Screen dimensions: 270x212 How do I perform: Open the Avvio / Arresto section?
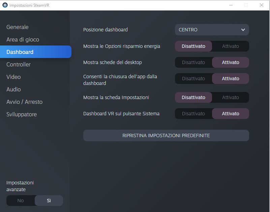click(x=24, y=102)
